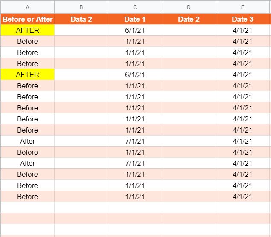This screenshot has height=237, width=271.
Task: Select the lower yellow 'AFTER' cell
Action: pyautogui.click(x=27, y=75)
